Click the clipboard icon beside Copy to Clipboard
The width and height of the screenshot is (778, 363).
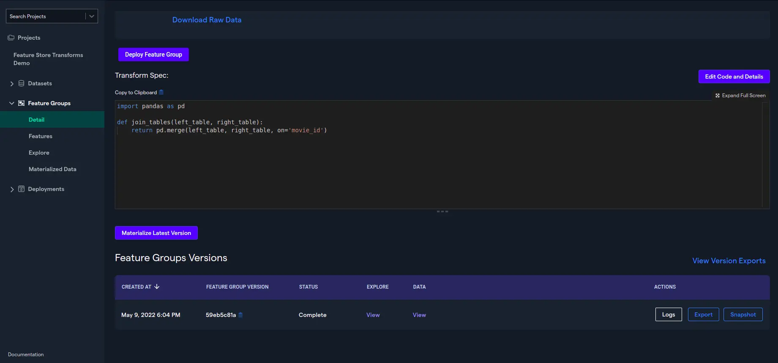pos(161,92)
